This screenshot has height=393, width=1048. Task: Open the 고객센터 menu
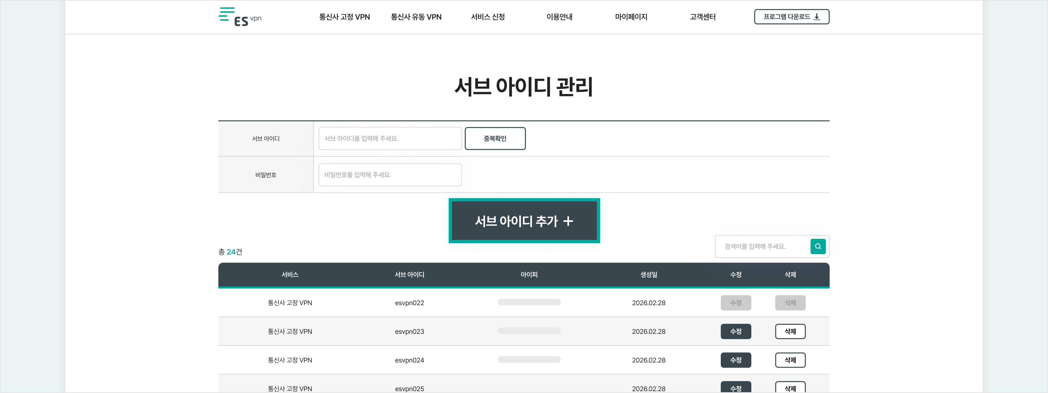coord(702,17)
